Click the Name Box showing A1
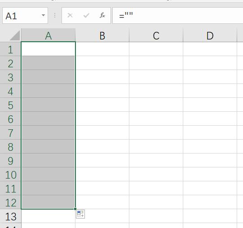Viewport: 243px width, 228px height. pyautogui.click(x=25, y=16)
